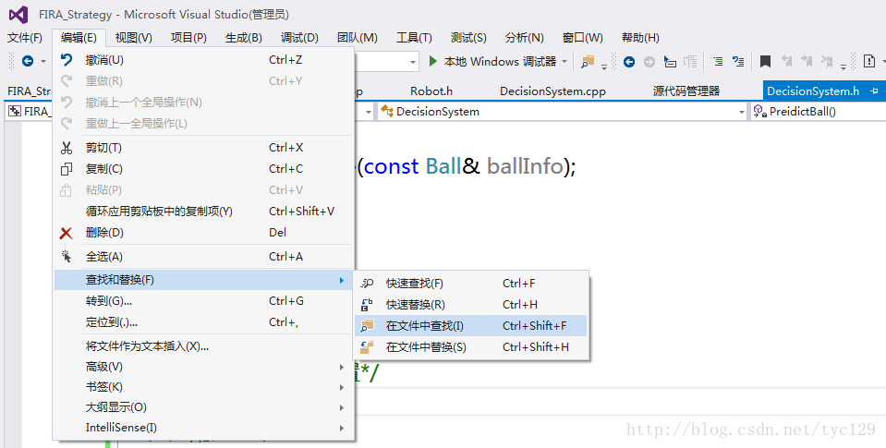
Task: Select 在文件中查找(I) submenu entry
Action: [x=471, y=326]
